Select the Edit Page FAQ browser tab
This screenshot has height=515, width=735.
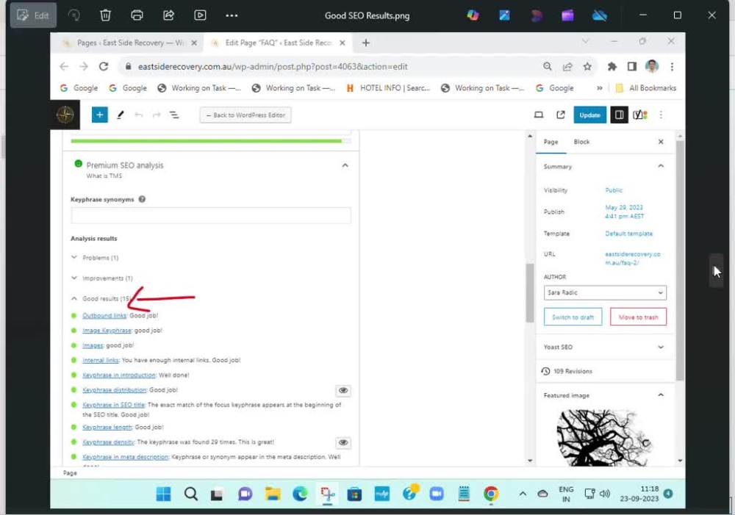click(278, 43)
